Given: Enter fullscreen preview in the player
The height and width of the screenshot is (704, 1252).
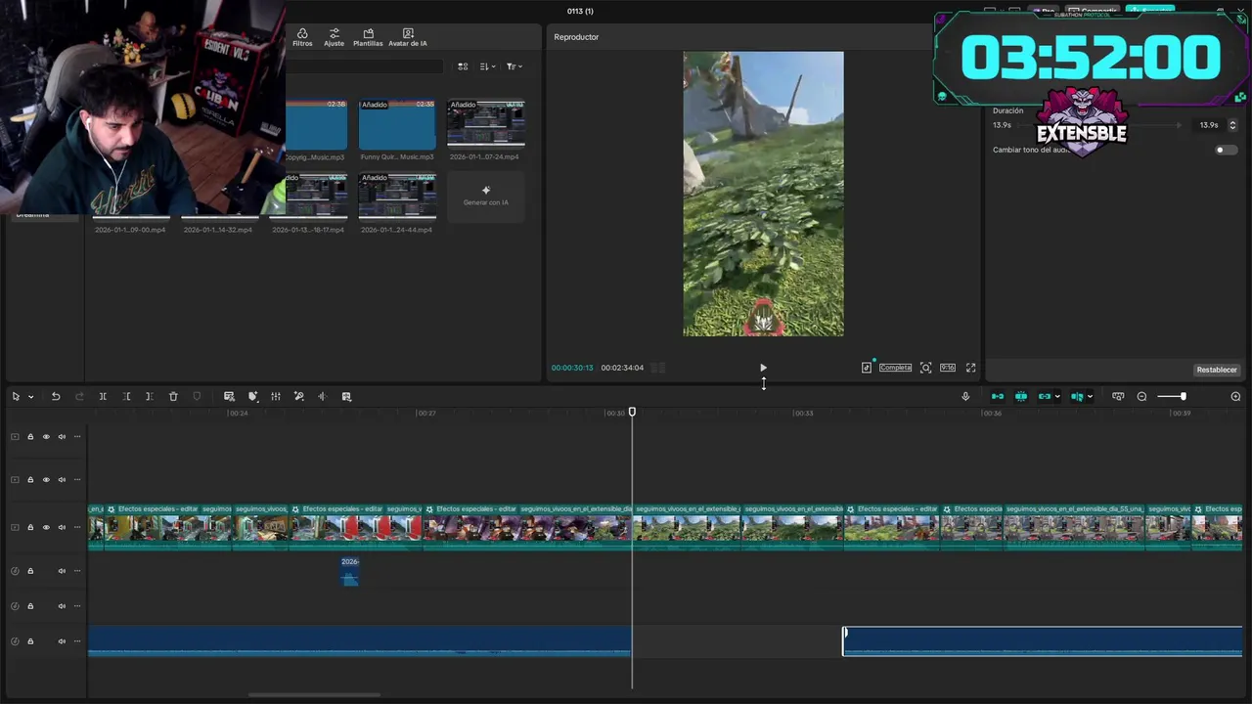Looking at the screenshot, I should click(x=970, y=368).
